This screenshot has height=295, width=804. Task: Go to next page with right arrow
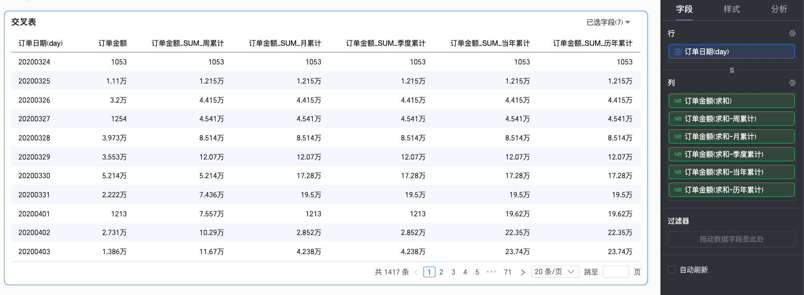[x=523, y=272]
